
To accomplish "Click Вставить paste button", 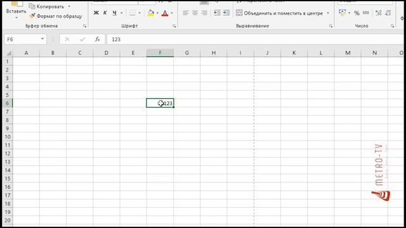I will click(x=16, y=8).
